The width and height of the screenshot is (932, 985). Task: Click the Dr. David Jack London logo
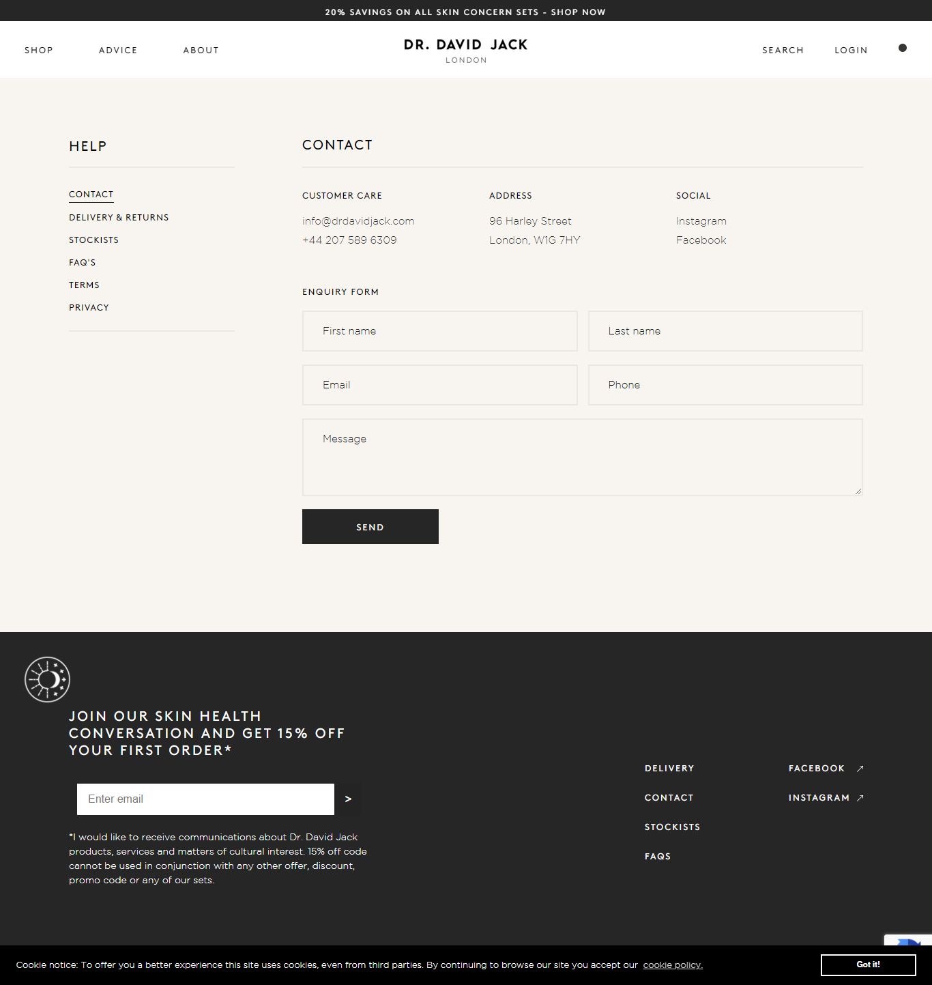coord(466,51)
